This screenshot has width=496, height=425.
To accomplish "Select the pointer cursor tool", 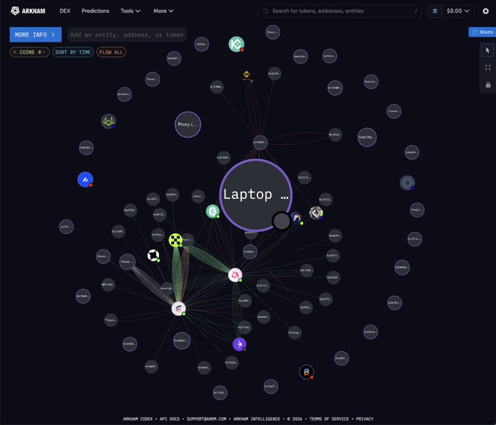I will coord(487,50).
